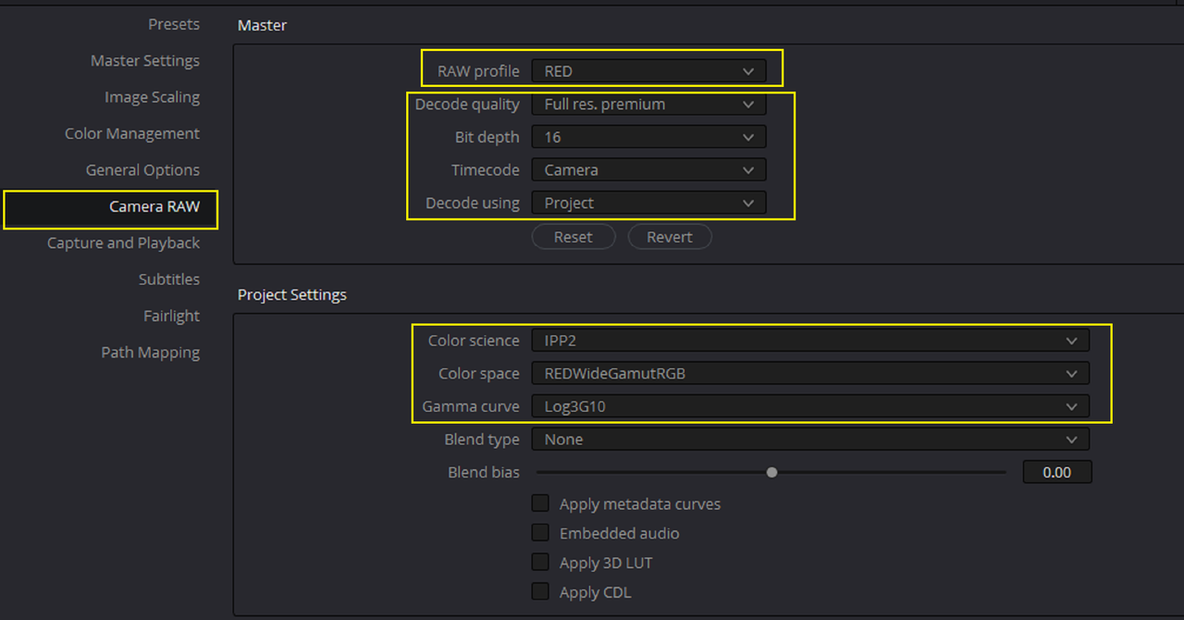Click the Revert button
The width and height of the screenshot is (1184, 620).
670,237
